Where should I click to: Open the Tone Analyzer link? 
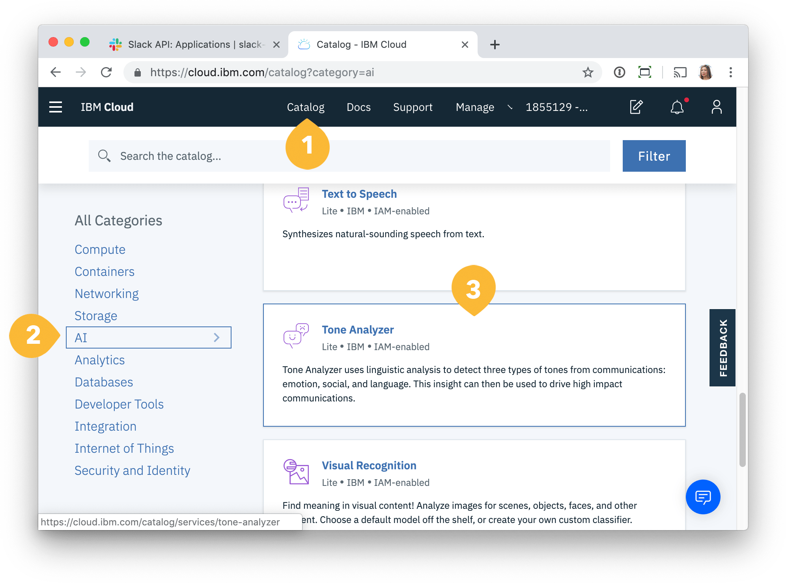[358, 330]
